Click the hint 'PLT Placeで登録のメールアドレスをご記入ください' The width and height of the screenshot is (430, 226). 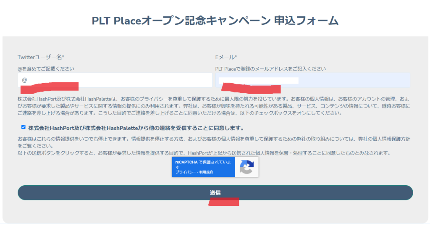pyautogui.click(x=270, y=69)
